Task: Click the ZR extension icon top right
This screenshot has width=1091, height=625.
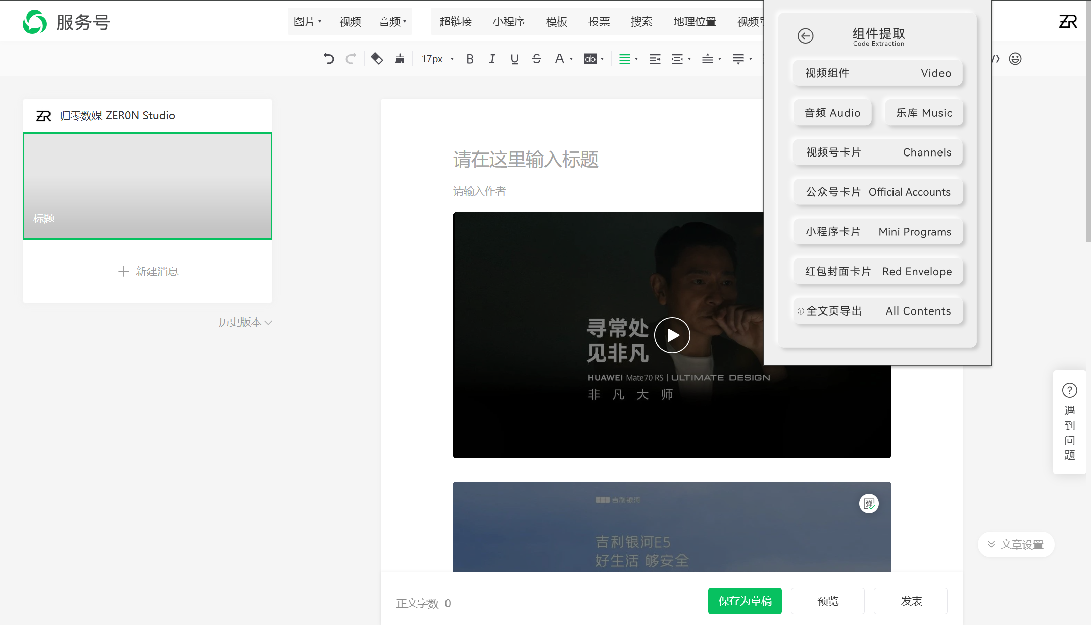Action: click(1068, 21)
